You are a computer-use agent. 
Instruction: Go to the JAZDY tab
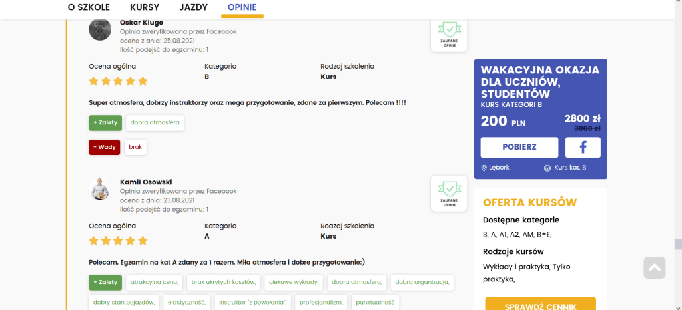click(x=194, y=7)
